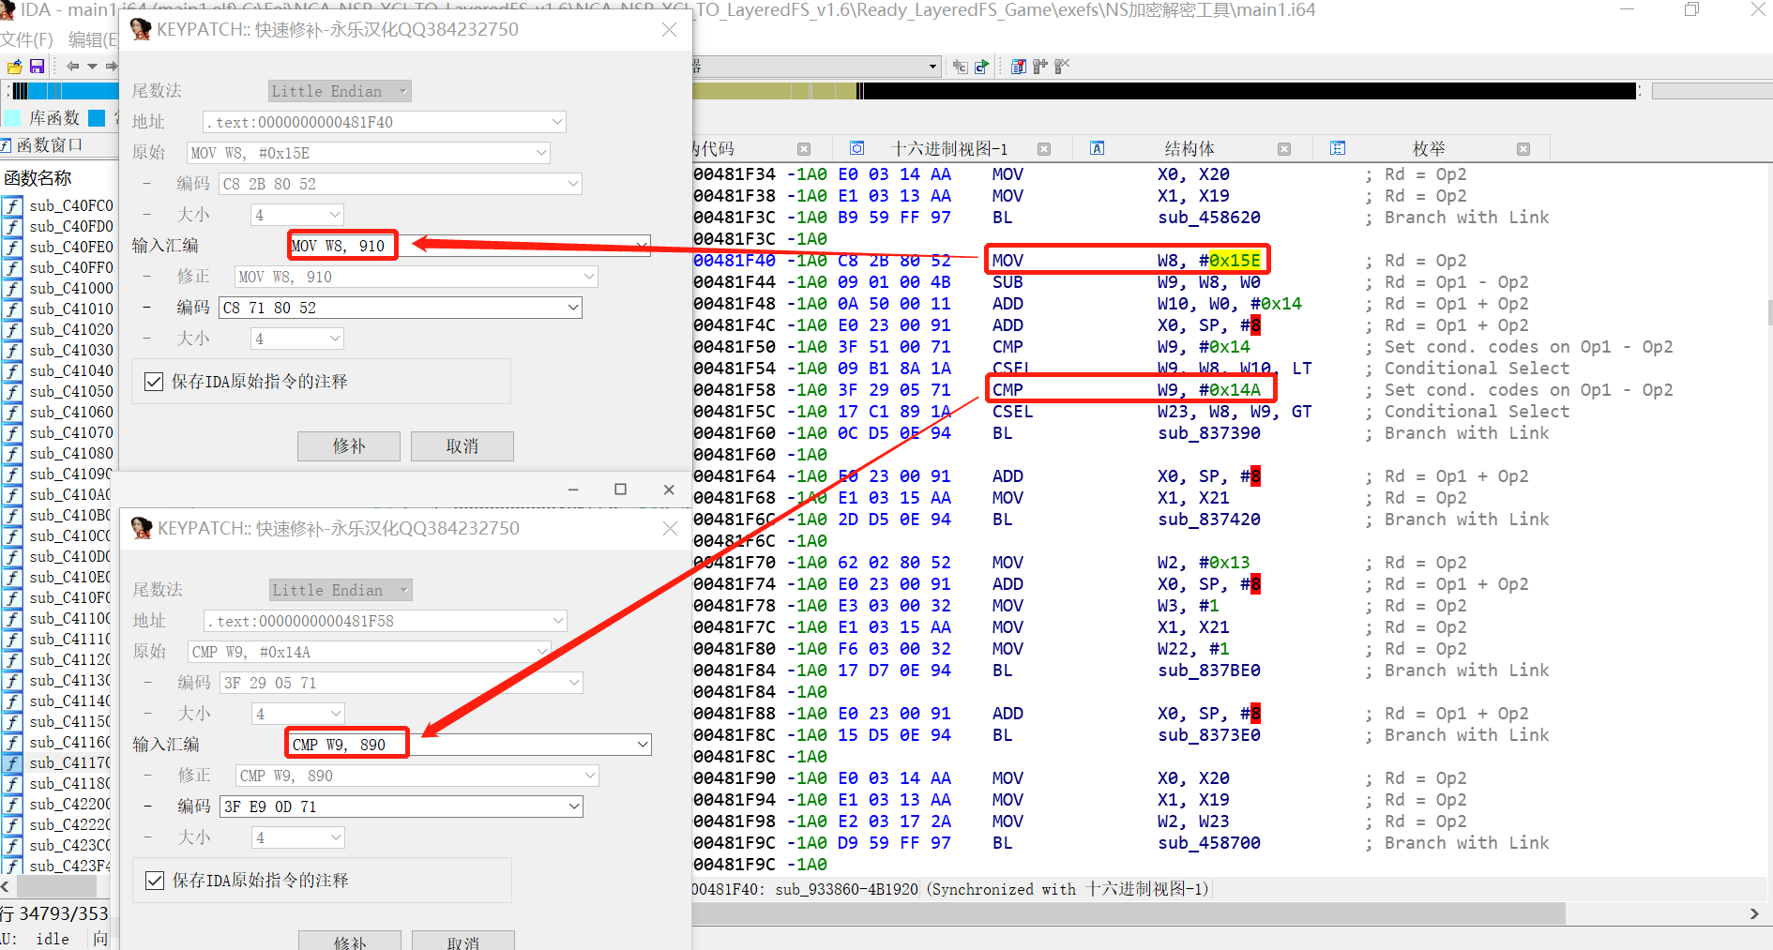Open the main toolbar combo box dropdown
The width and height of the screenshot is (1773, 950).
pos(932,67)
